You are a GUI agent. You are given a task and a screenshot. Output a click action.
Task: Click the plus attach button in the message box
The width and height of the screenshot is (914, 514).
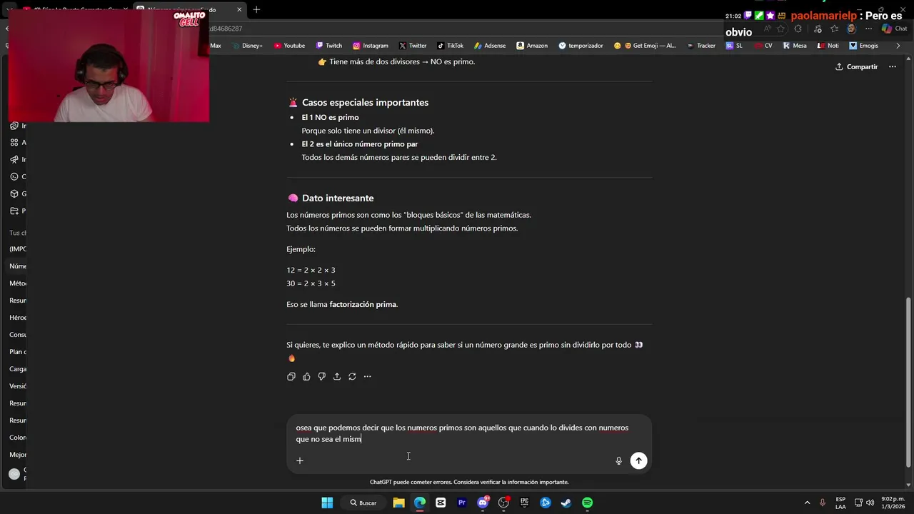300,460
